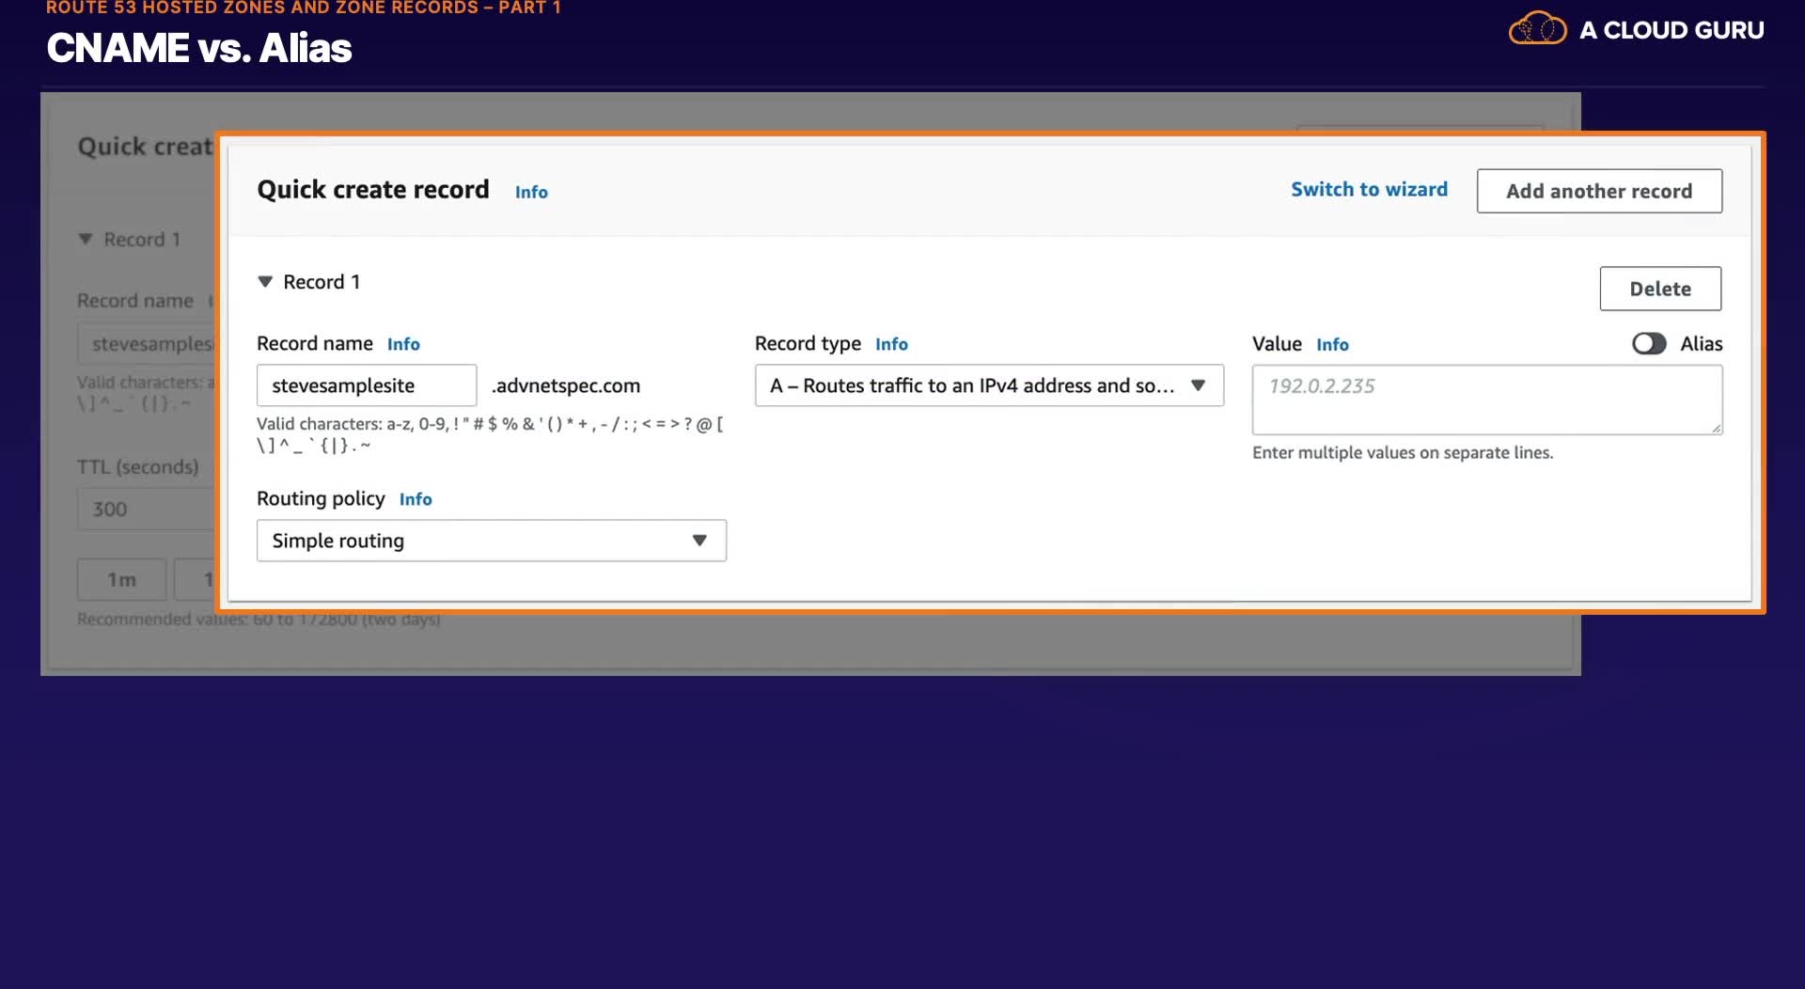The width and height of the screenshot is (1805, 989).
Task: Click the Delete button for Record 1
Action: pos(1660,289)
